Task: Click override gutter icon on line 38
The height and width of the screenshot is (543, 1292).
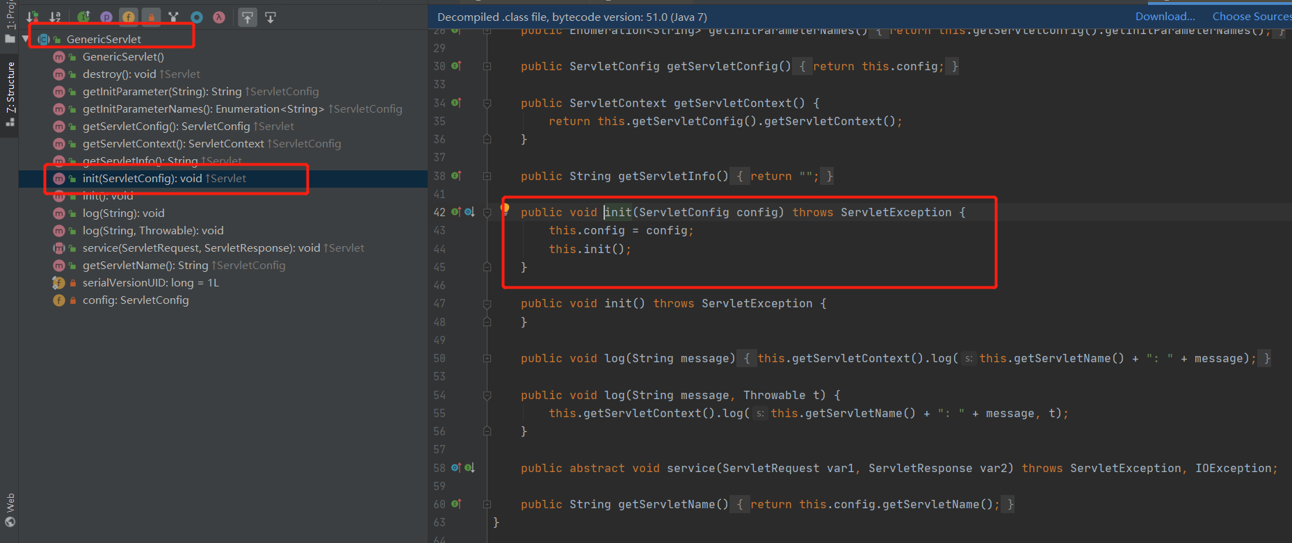Action: pyautogui.click(x=456, y=176)
